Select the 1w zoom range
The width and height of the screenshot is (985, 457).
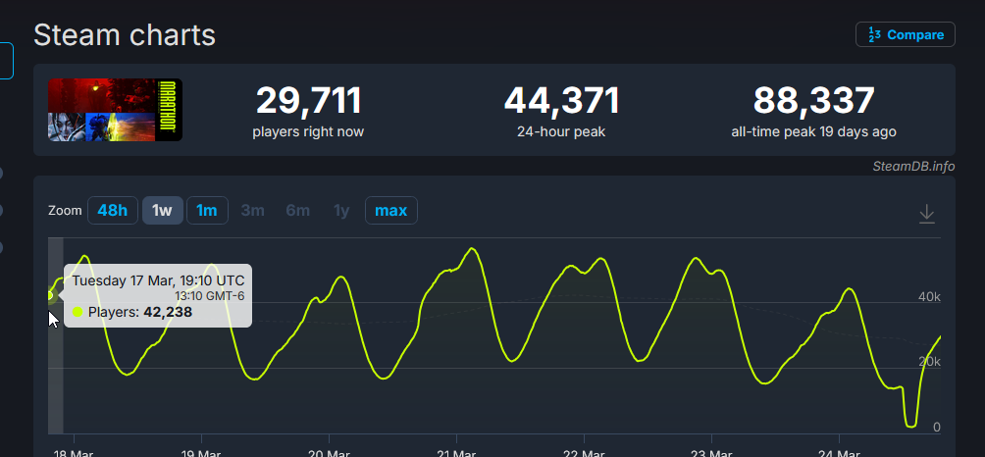tap(162, 210)
